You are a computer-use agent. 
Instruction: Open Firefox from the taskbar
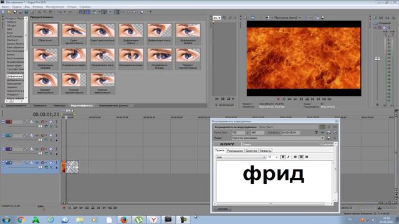click(124, 220)
